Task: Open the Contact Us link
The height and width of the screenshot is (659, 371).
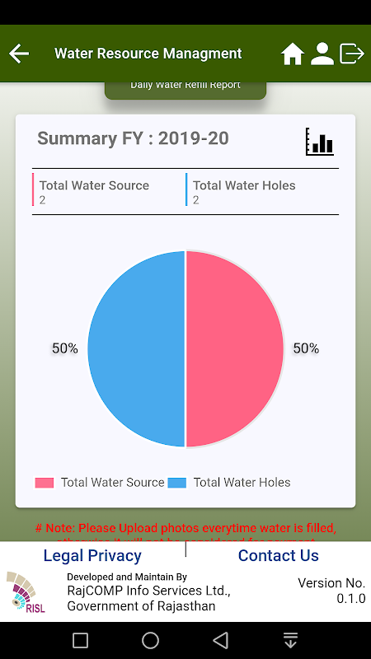Action: point(279,555)
